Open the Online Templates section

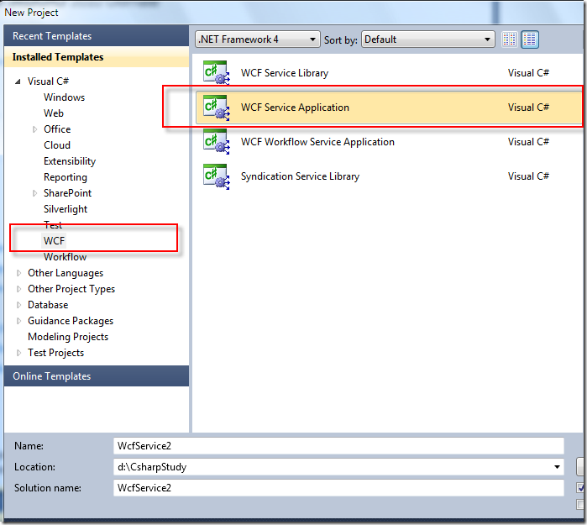click(x=97, y=376)
